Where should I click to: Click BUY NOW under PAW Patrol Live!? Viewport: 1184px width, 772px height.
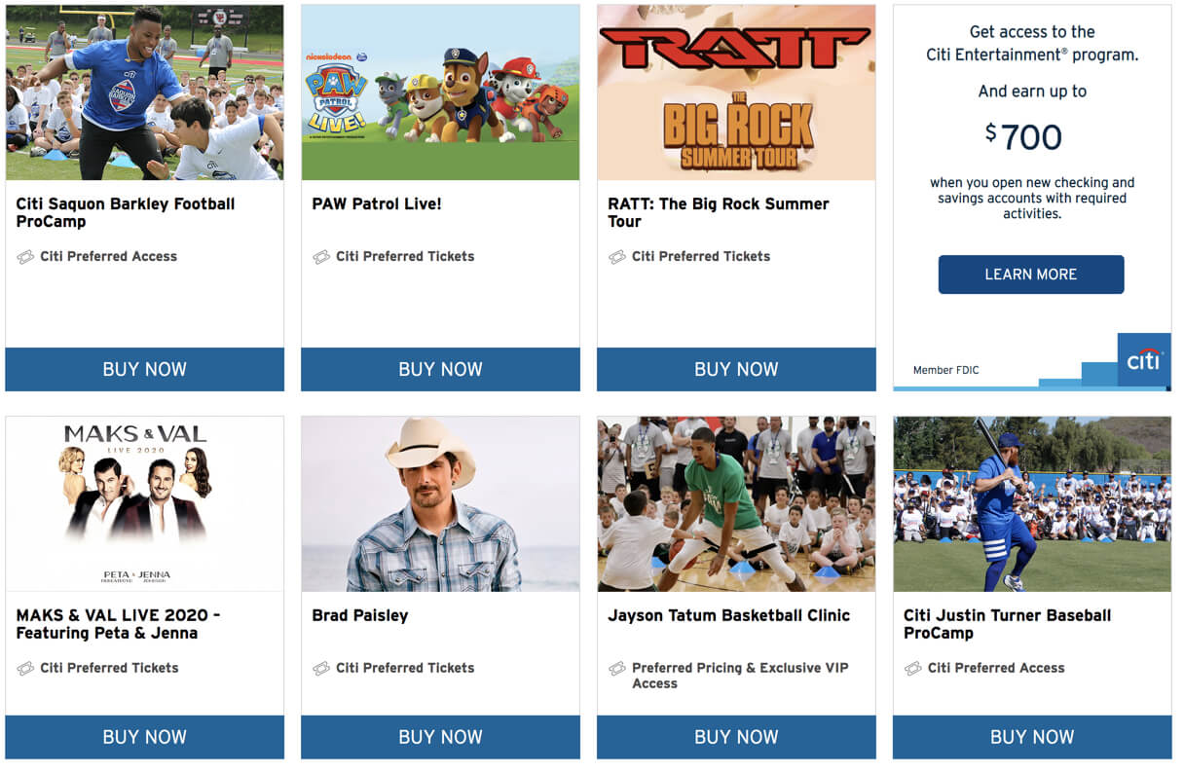point(440,370)
